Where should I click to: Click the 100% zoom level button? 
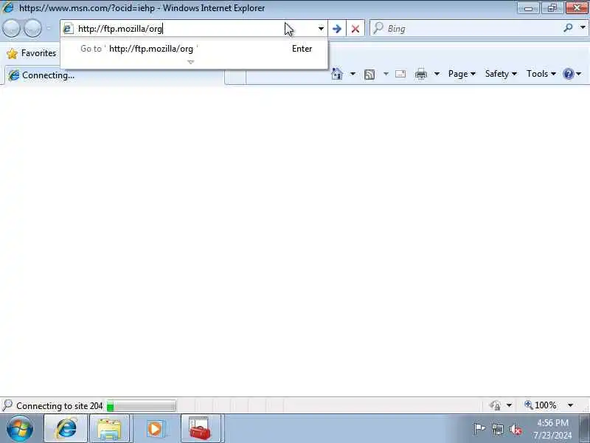[x=541, y=405]
